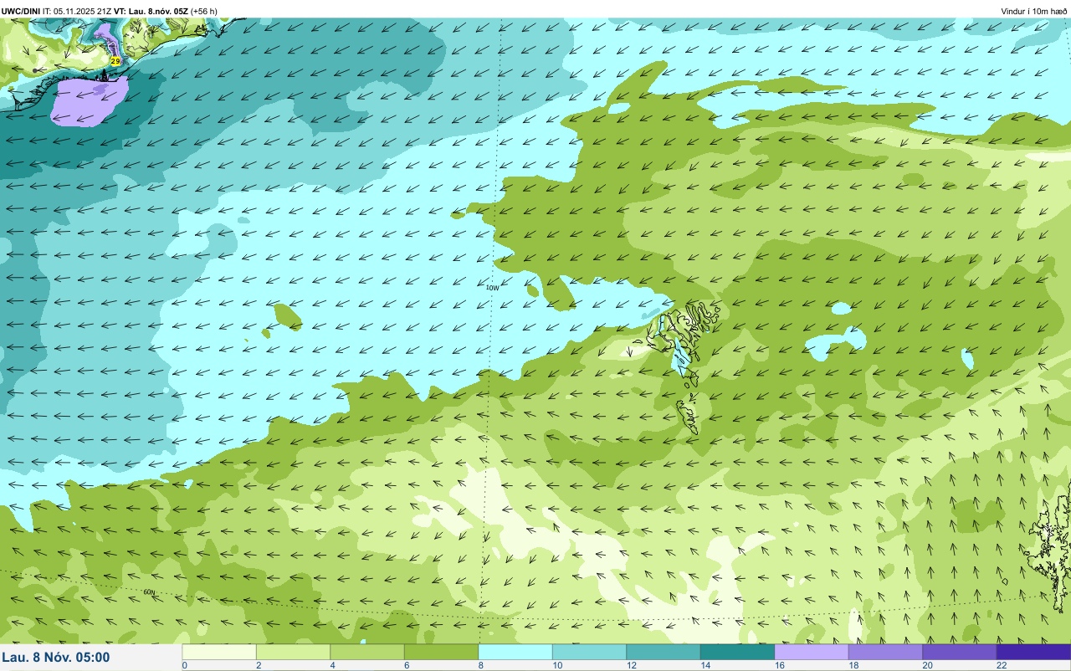Click the medium purple 18–20 legend swatch
Image resolution: width=1071 pixels, height=671 pixels.
tap(885, 652)
